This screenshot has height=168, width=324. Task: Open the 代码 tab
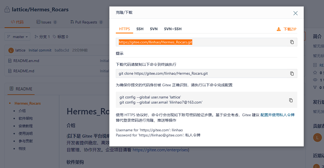coord(17,22)
